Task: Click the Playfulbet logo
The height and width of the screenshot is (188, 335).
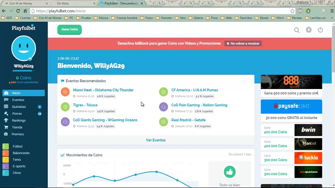Action: (x=24, y=28)
